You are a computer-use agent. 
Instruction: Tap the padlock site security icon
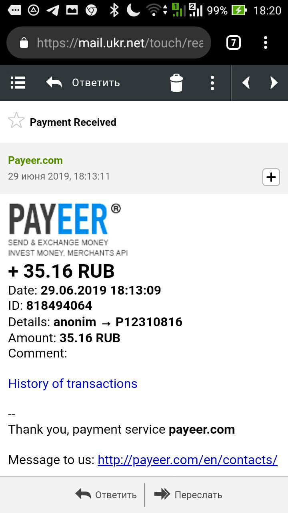[x=24, y=42]
